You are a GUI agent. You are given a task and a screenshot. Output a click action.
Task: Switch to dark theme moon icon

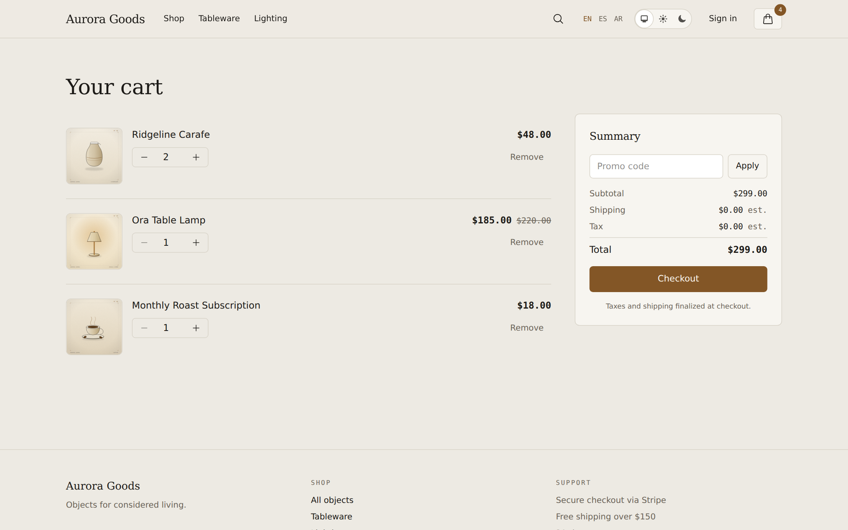click(682, 19)
